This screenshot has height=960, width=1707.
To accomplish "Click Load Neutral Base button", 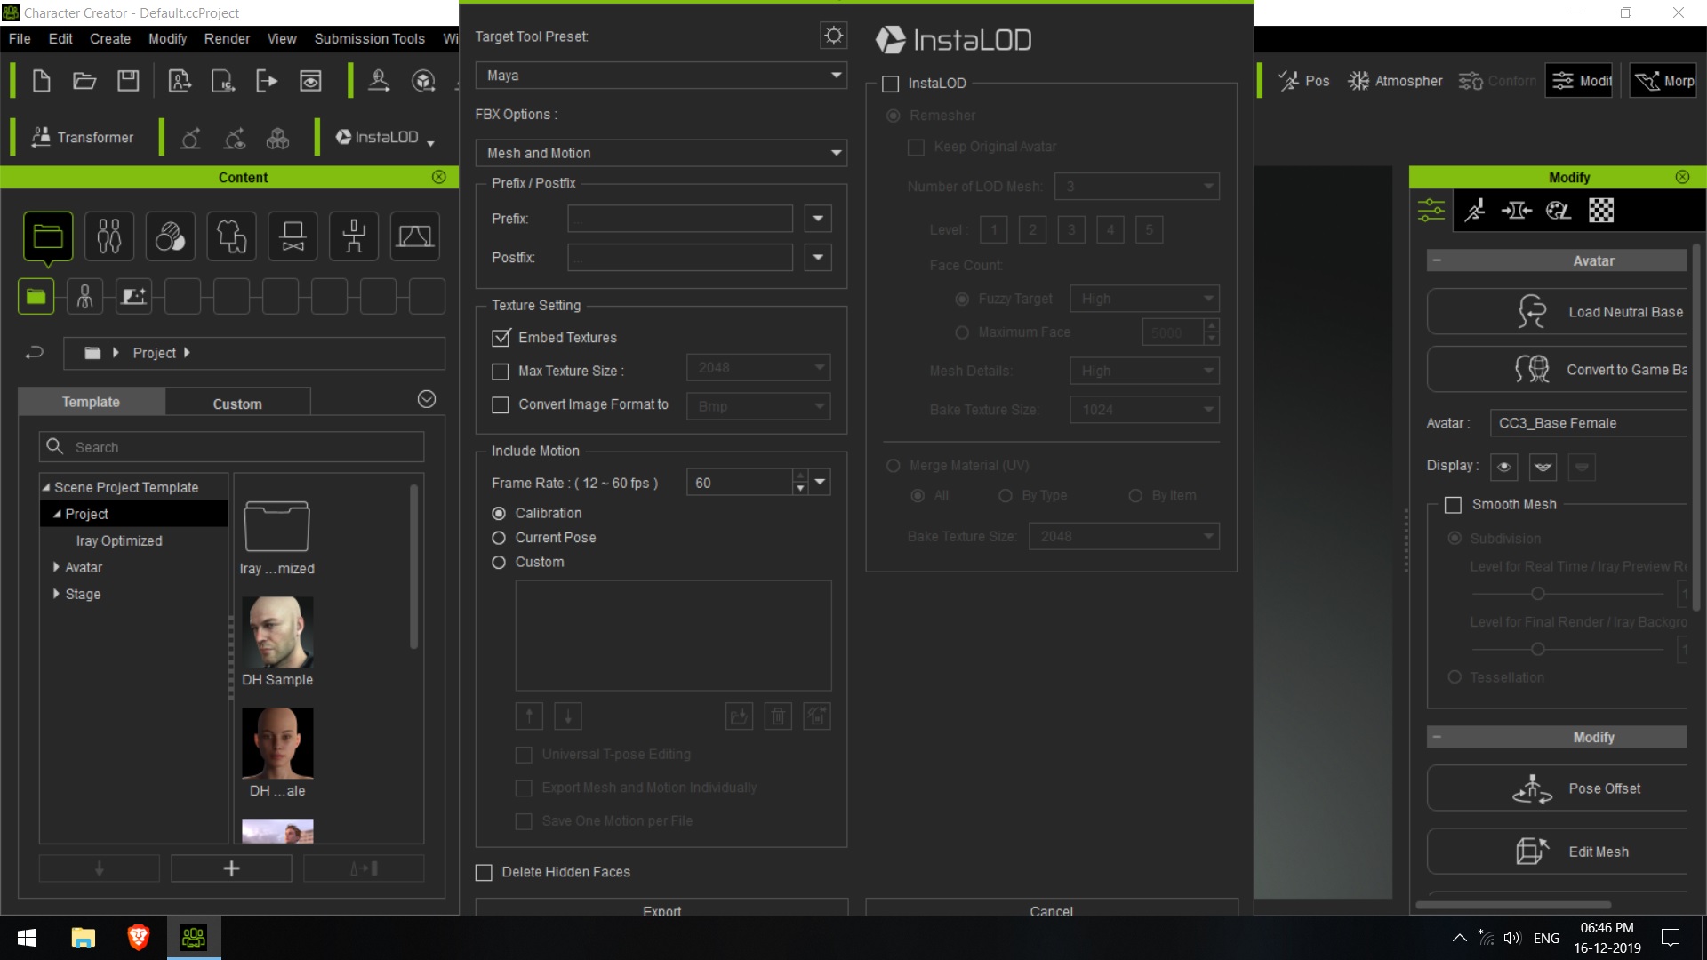I will [1558, 312].
